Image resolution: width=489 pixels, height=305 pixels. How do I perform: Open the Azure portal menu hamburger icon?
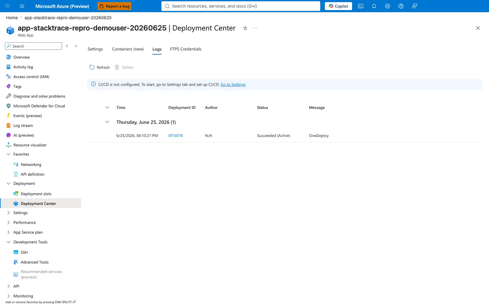(x=22, y=6)
